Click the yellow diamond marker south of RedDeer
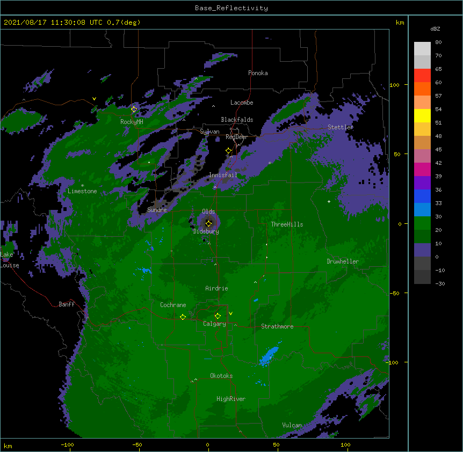 click(229, 151)
